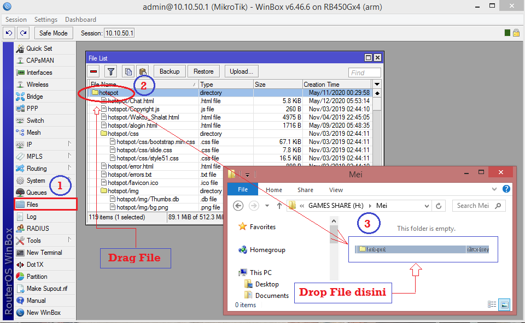The image size is (525, 323).
Task: Open the Dashboard menu
Action: 81,20
